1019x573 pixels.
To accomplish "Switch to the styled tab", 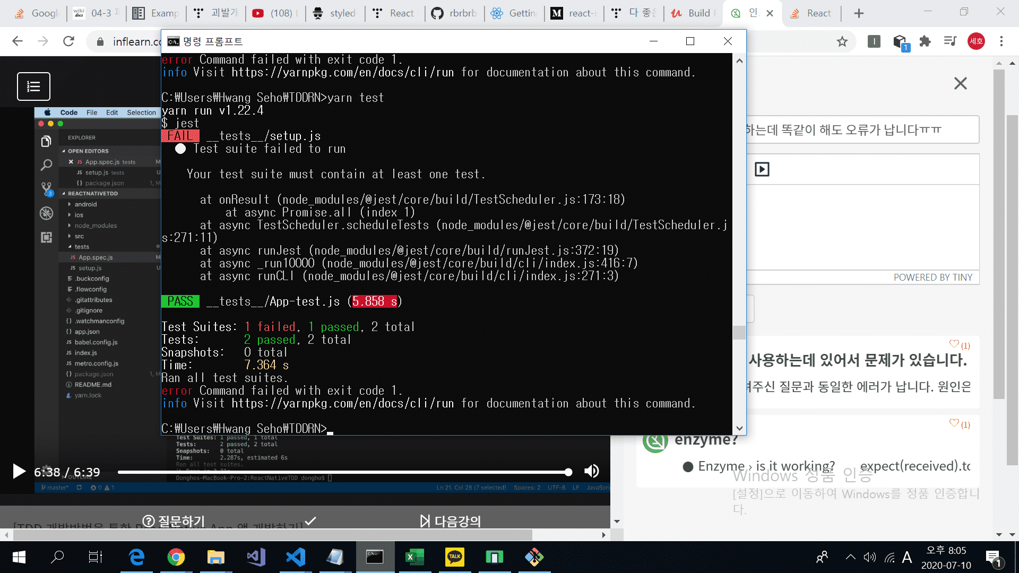I will [x=335, y=14].
